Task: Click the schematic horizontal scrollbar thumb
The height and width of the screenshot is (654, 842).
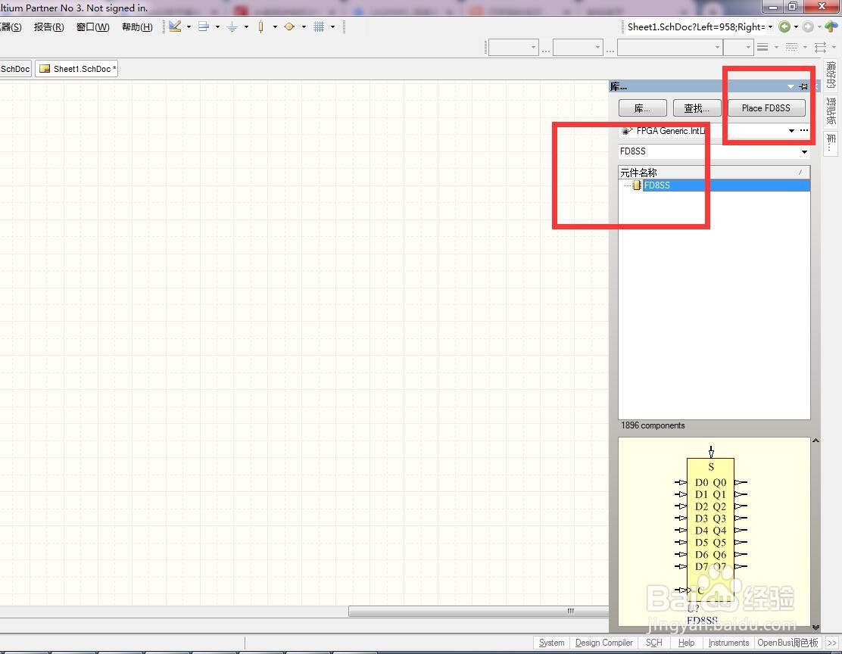Action: (479, 611)
